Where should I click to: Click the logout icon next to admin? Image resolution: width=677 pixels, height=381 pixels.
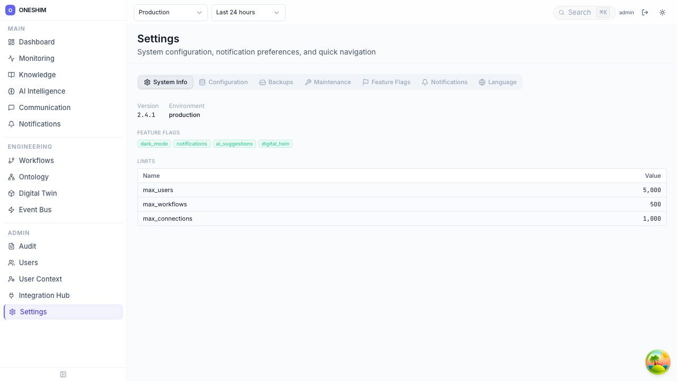[x=645, y=13]
